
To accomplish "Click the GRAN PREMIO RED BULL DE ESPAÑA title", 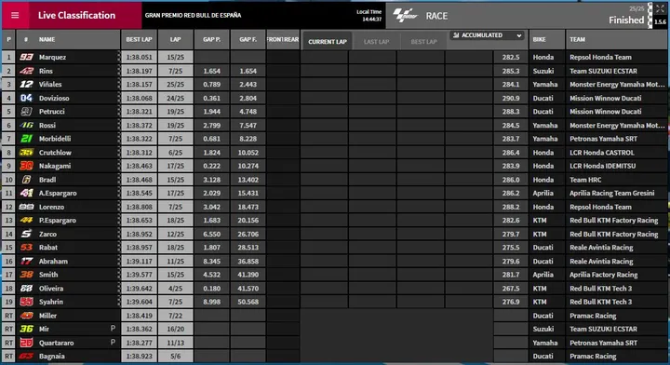I will click(193, 15).
